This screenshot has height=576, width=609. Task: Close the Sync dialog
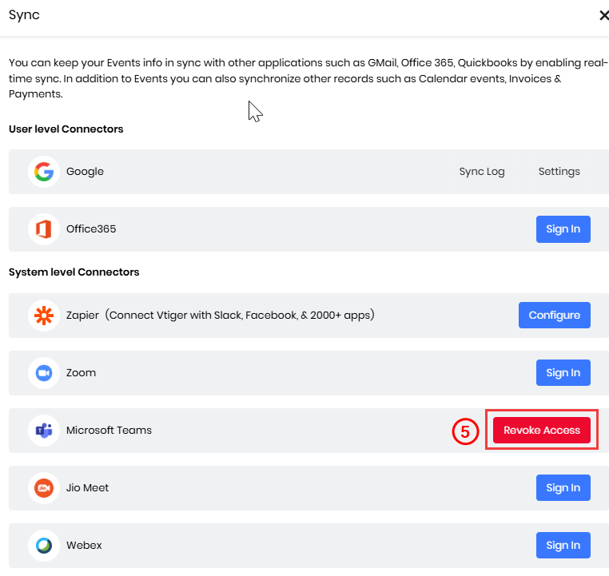603,15
